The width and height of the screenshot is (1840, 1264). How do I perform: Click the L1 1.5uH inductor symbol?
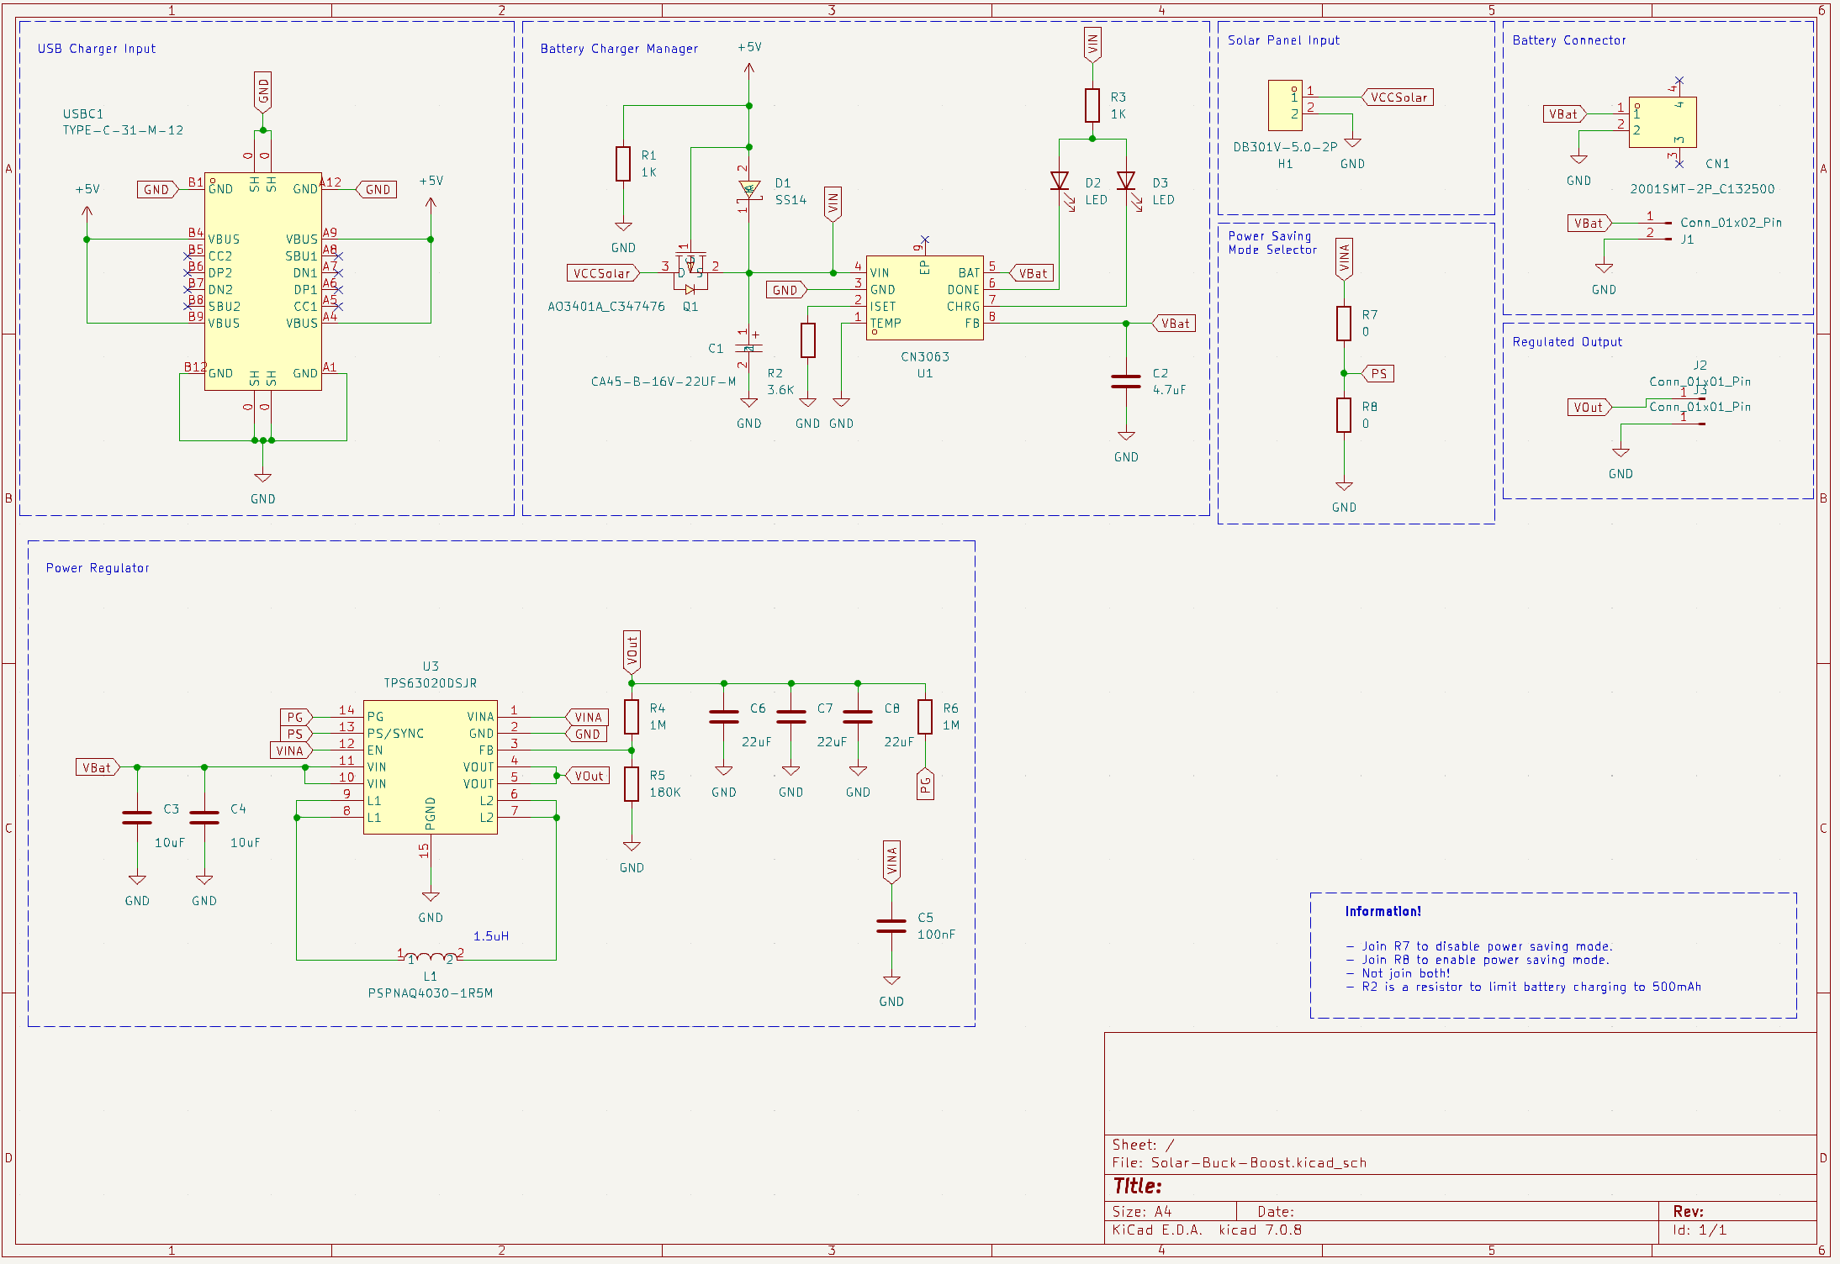430,957
